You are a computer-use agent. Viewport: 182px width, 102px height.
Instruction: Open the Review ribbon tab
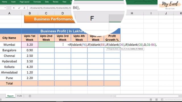55,2
